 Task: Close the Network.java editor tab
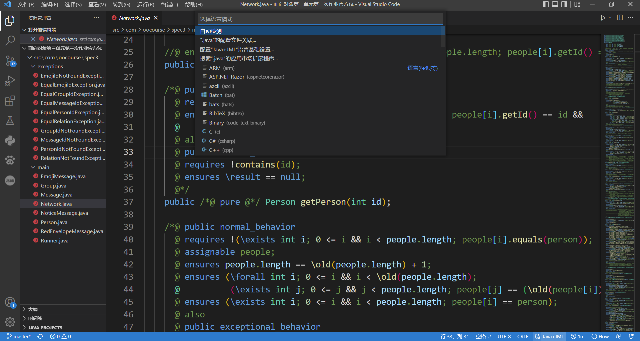click(156, 18)
